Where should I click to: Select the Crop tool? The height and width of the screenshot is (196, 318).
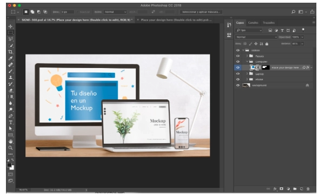(11, 52)
